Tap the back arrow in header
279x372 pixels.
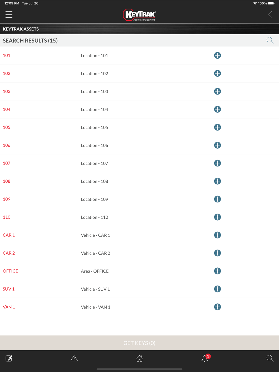270,15
